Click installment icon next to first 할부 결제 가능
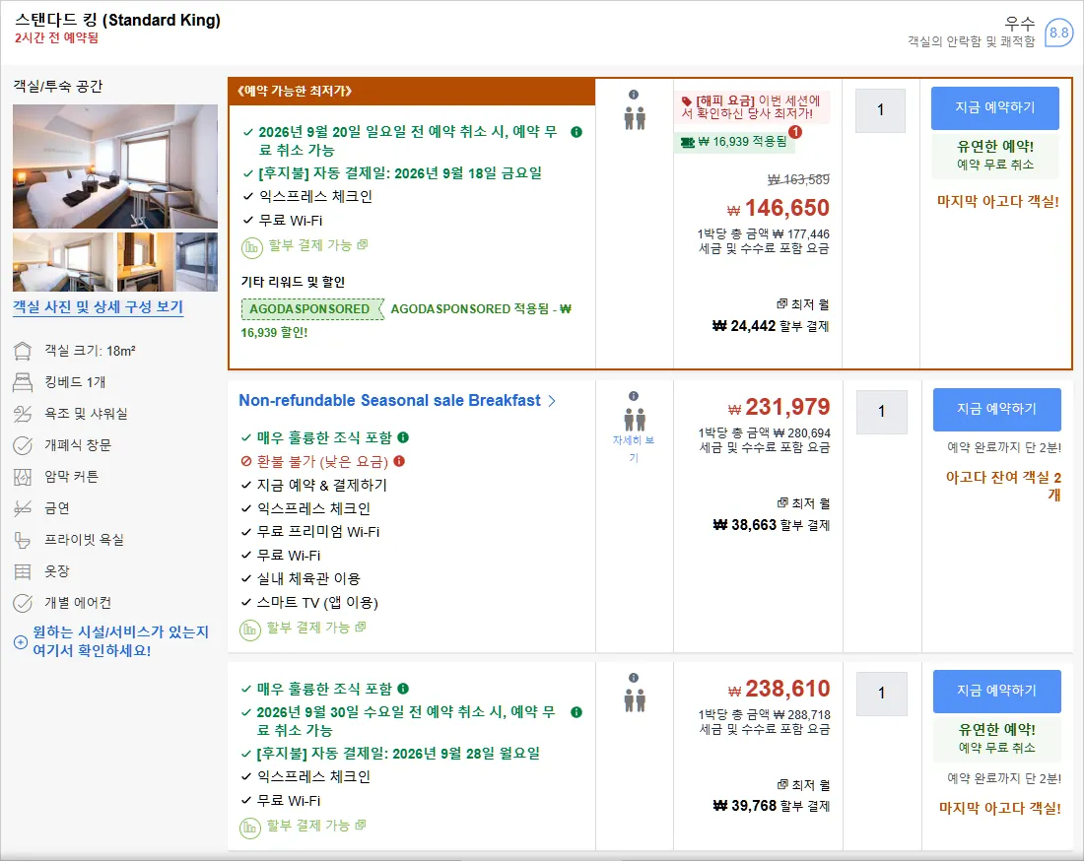 click(x=251, y=247)
